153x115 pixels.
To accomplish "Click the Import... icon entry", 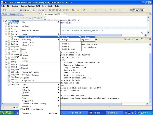I will [x=26, y=65].
